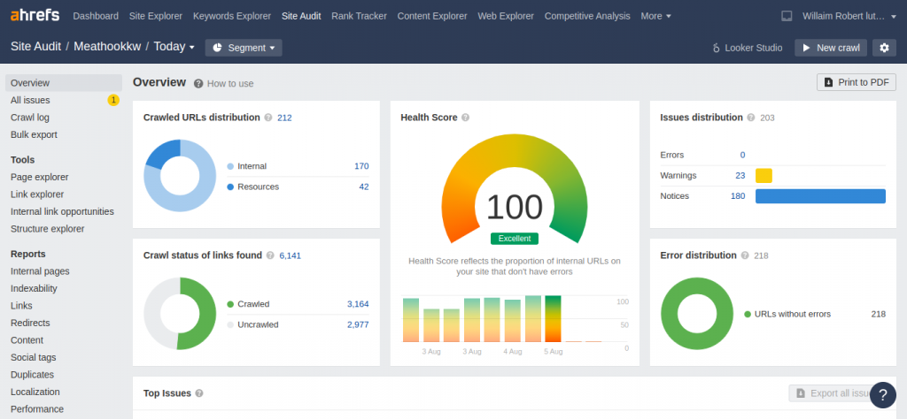This screenshot has width=907, height=419.
Task: Click info icon beside Error distribution
Action: [744, 255]
